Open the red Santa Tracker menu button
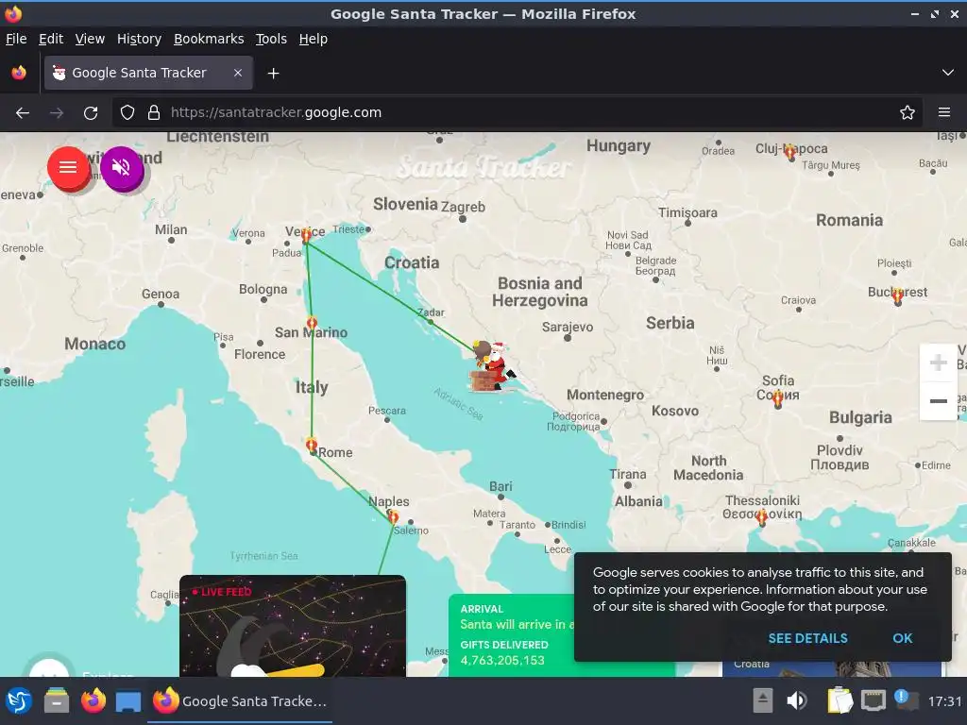The width and height of the screenshot is (967, 725). point(68,168)
